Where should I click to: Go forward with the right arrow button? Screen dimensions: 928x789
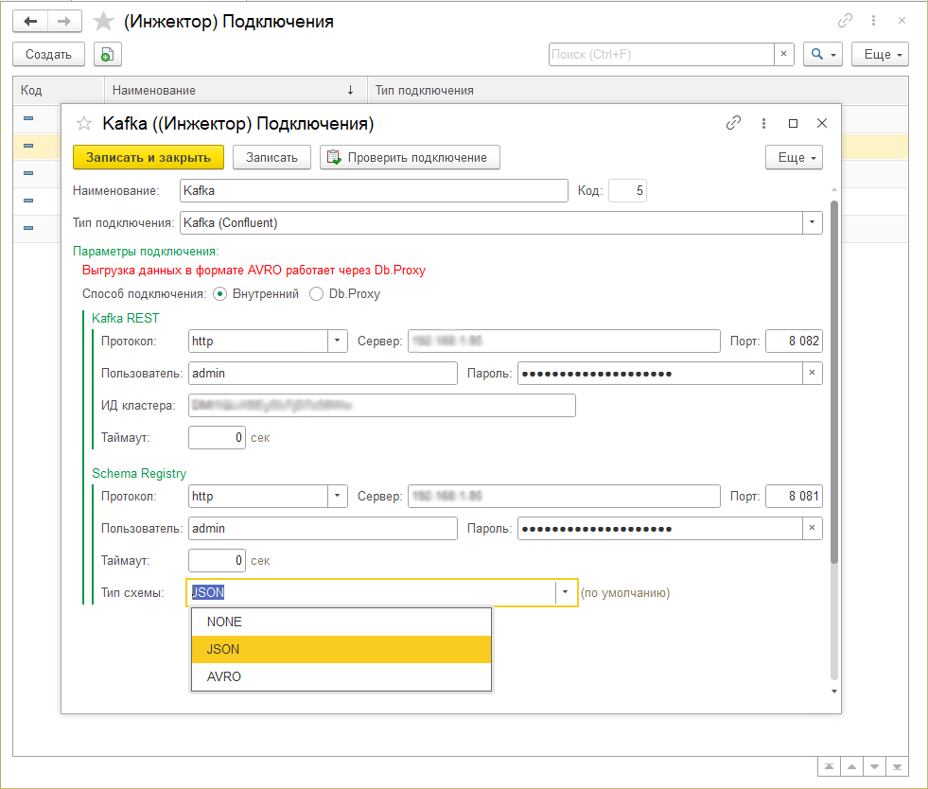[64, 22]
